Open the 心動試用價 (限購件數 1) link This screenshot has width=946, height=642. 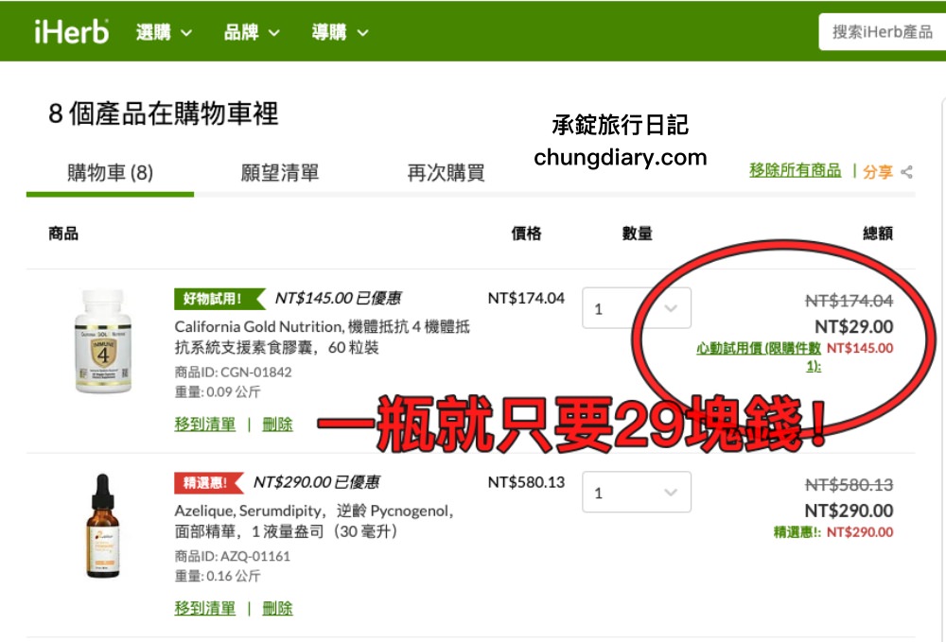[759, 356]
